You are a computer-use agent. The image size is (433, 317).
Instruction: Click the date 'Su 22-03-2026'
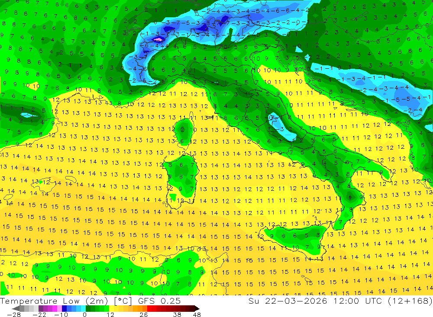point(288,301)
